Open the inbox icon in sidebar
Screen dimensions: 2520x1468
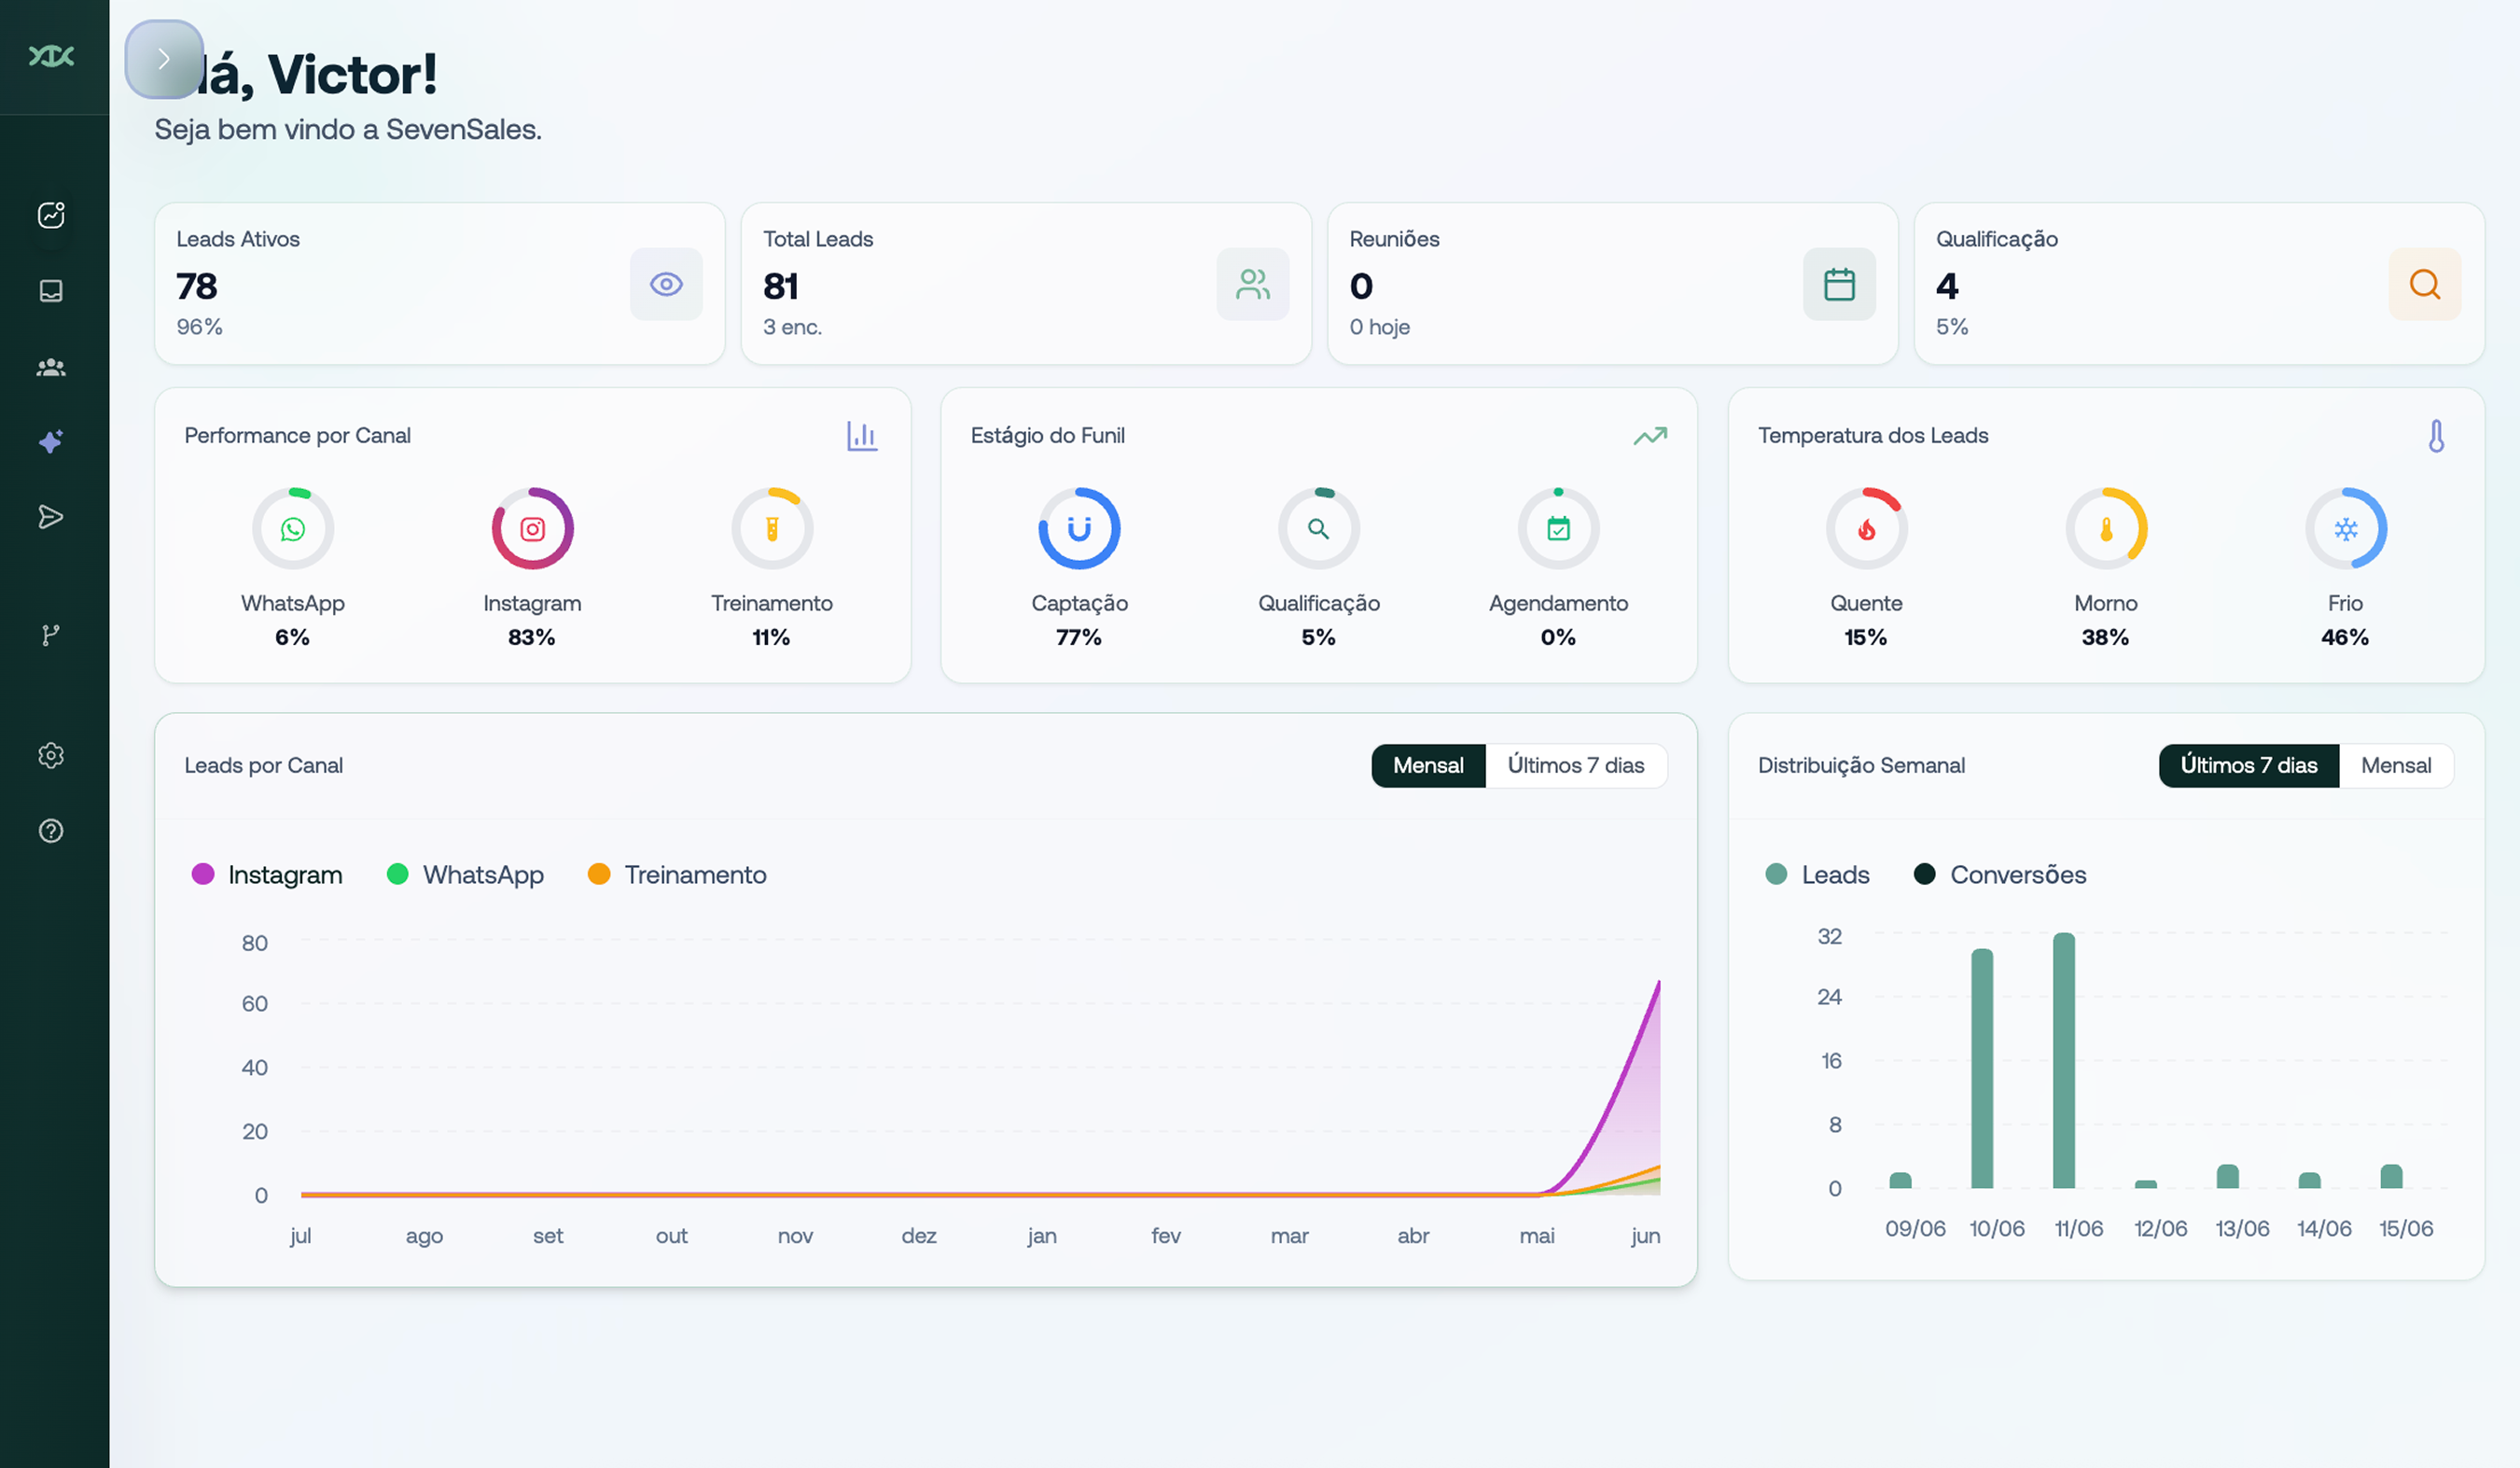51,291
